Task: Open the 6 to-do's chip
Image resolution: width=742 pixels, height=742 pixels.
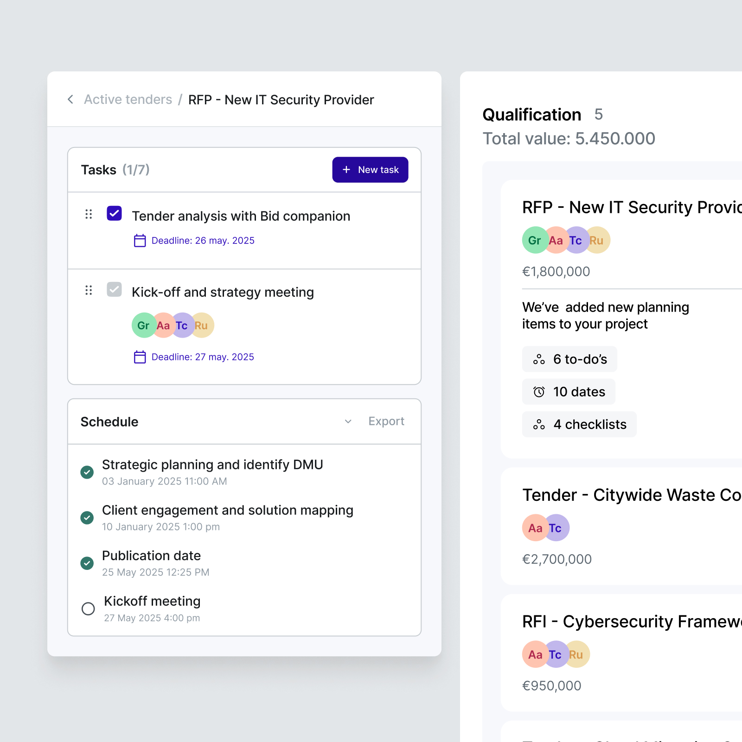Action: 569,359
